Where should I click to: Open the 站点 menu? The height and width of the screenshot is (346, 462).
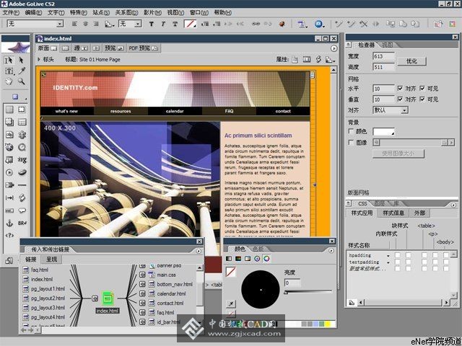[101, 13]
